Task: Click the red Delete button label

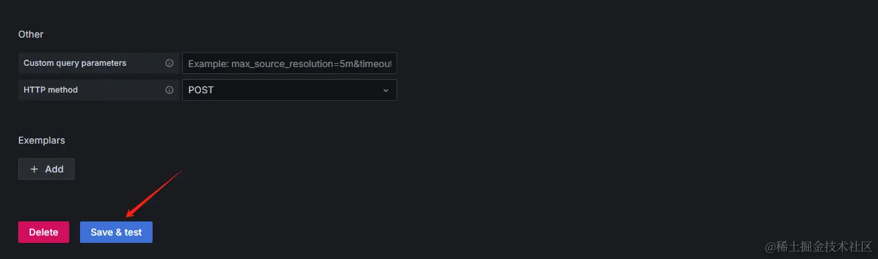Action: (44, 232)
